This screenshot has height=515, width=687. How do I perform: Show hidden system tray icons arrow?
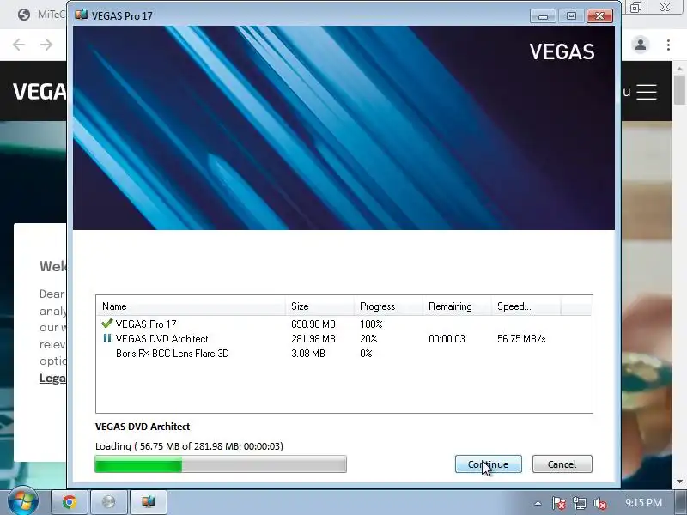[x=538, y=503]
